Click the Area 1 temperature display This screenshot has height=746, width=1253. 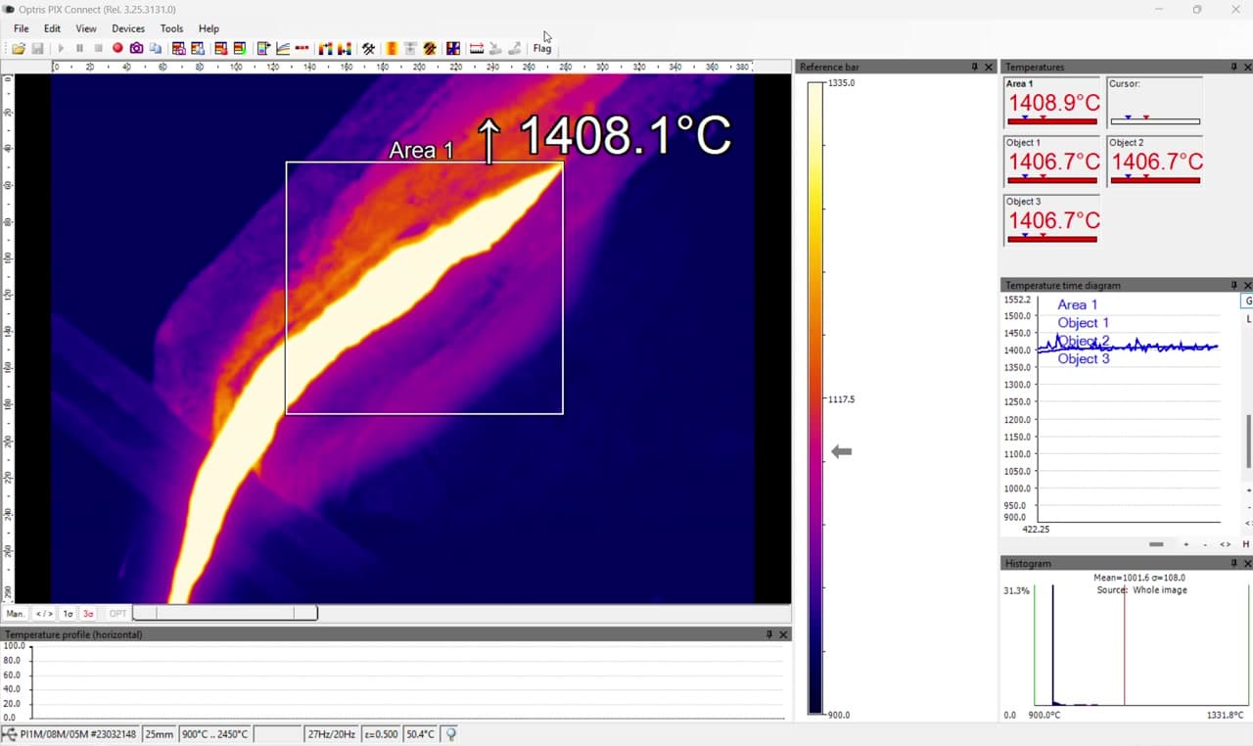[1052, 102]
